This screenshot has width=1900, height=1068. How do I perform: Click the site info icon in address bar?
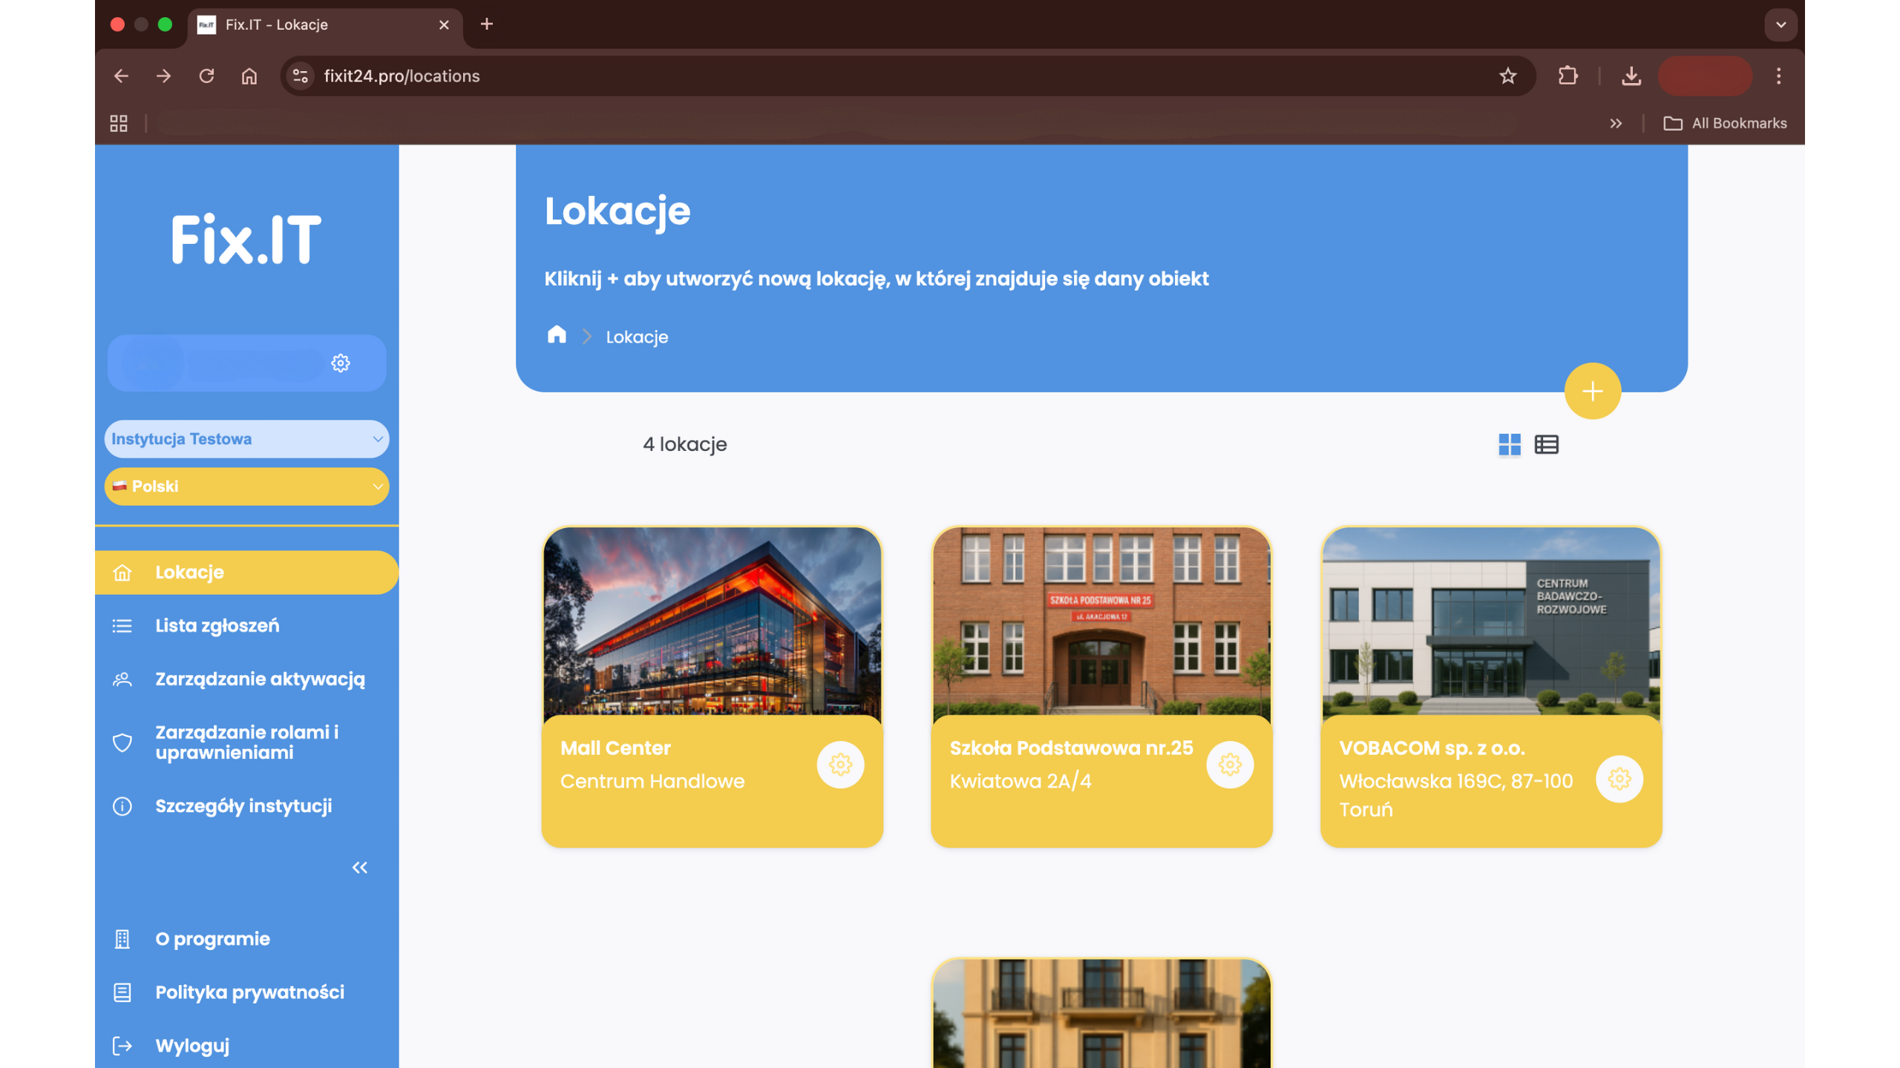[x=301, y=76]
